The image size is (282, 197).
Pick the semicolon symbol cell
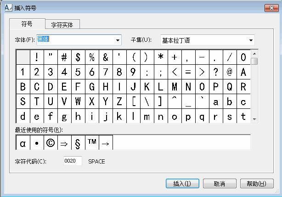click(x=161, y=72)
